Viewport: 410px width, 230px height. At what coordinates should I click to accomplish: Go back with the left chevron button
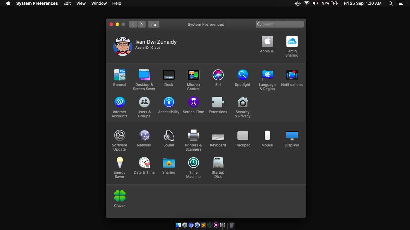133,24
